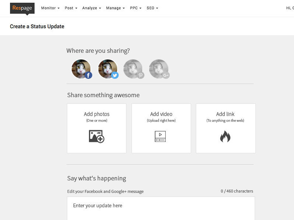
Task: Click the Add photos icon
Action: point(96,137)
